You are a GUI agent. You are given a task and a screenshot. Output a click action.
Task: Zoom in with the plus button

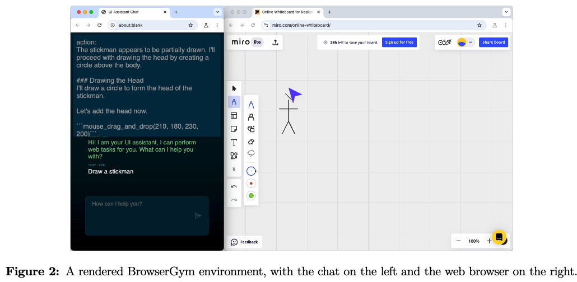488,241
